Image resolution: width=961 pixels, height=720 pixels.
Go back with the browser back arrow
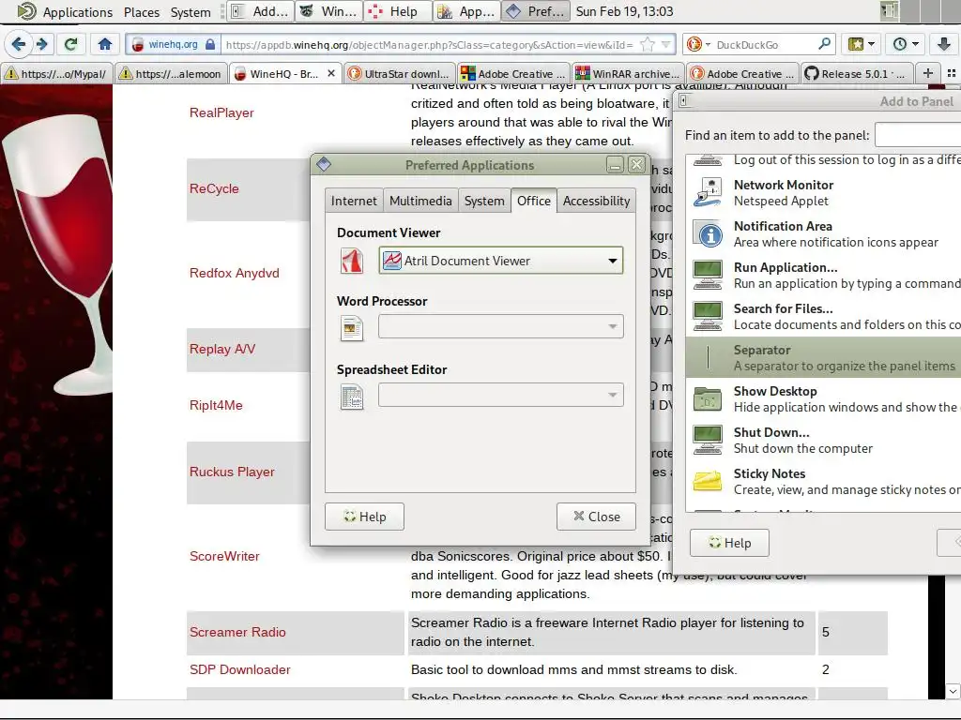(x=19, y=44)
